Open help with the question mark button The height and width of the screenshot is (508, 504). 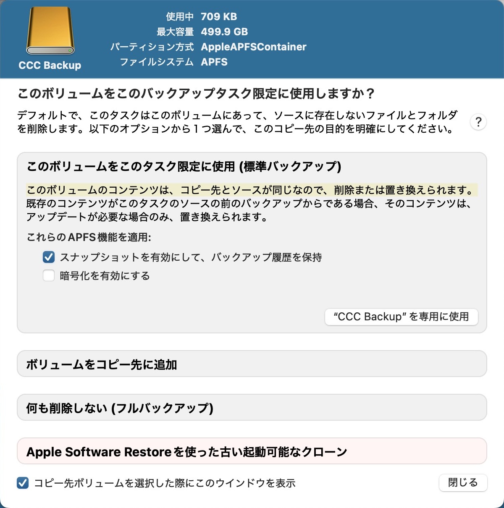(478, 122)
